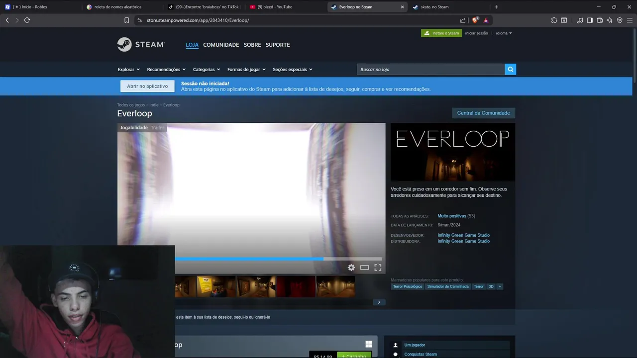Seek the video using the progress bar
Image resolution: width=637 pixels, height=358 pixels.
coord(278,259)
